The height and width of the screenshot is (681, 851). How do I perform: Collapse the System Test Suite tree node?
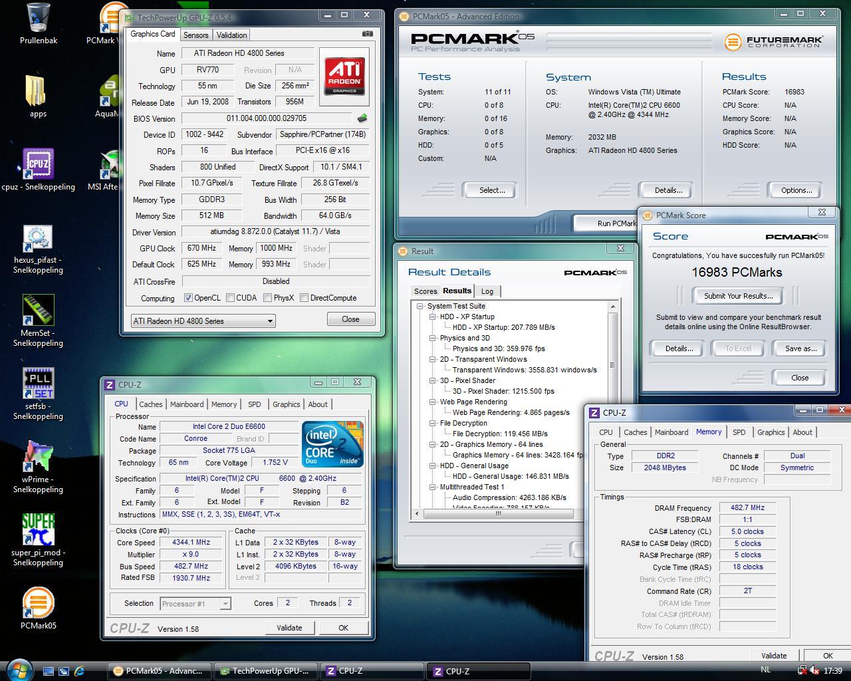pos(420,307)
